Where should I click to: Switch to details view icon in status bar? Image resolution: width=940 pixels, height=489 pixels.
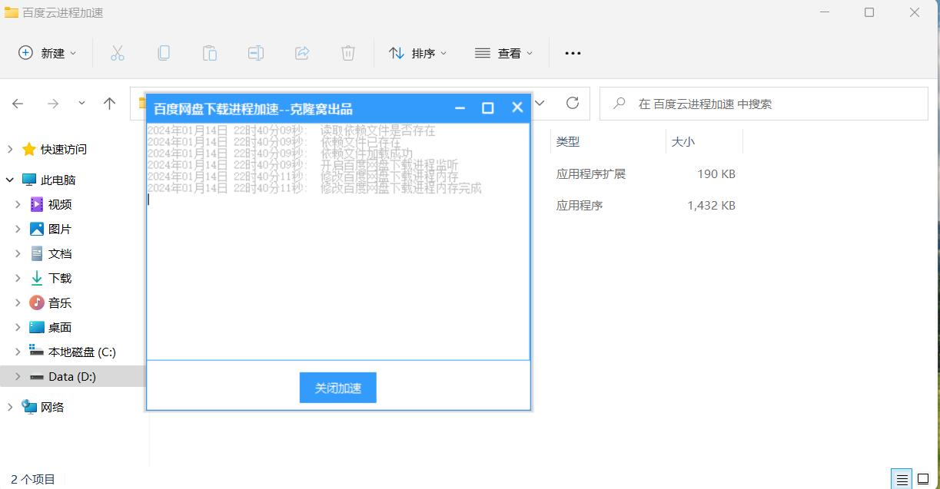pyautogui.click(x=902, y=479)
